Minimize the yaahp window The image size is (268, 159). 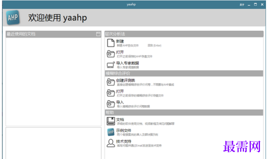[249, 5]
